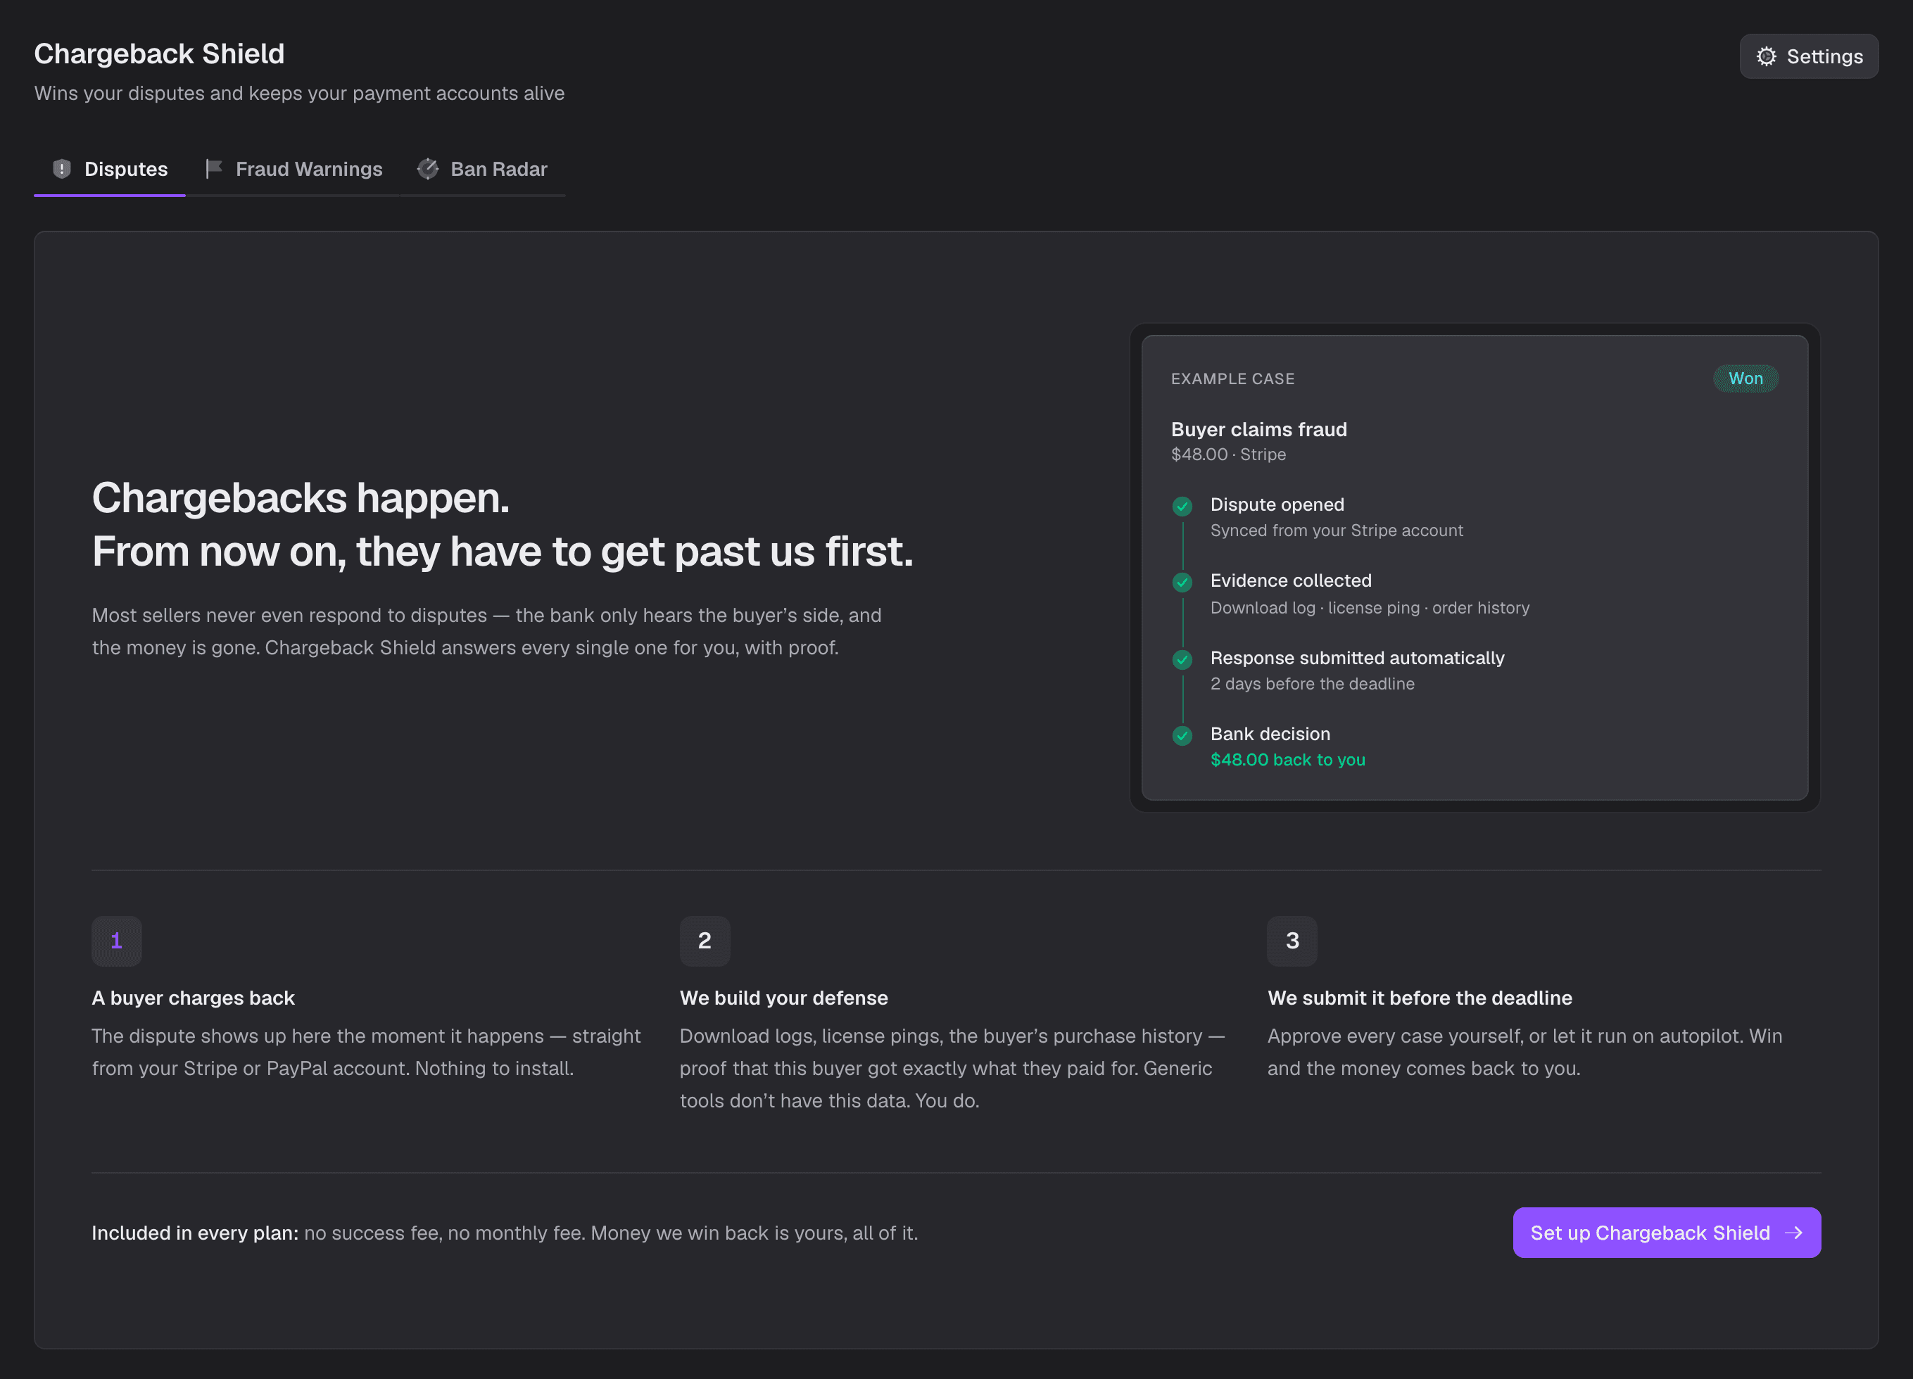Click the $48.00 · Stripe text
The image size is (1913, 1379).
[x=1228, y=454]
